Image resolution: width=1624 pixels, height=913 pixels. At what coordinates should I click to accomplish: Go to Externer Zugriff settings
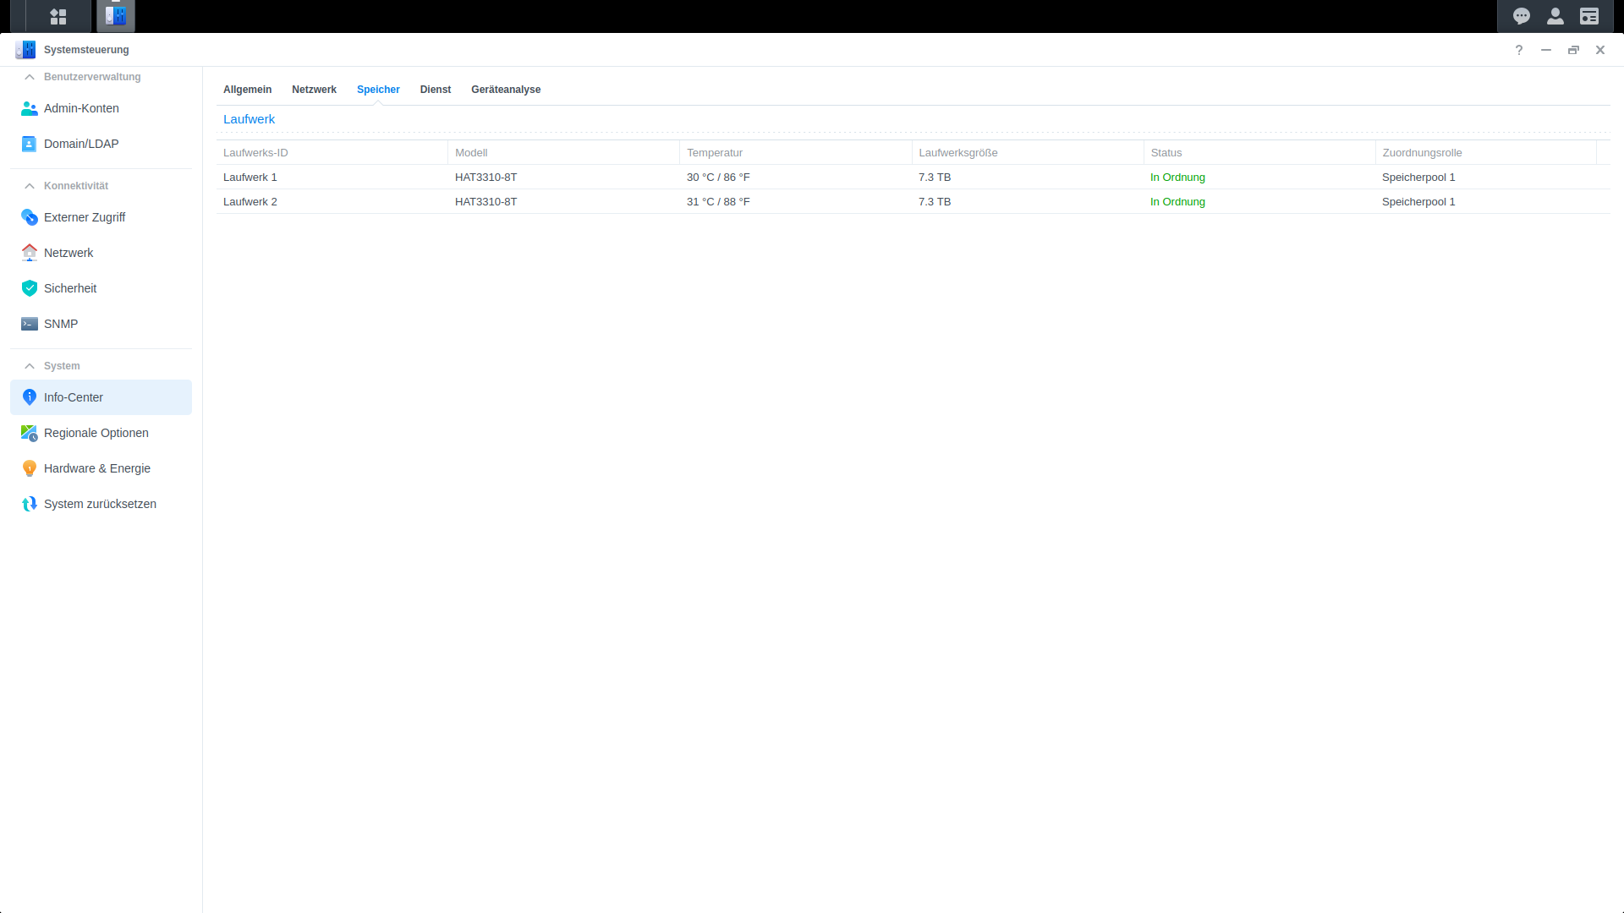[85, 217]
